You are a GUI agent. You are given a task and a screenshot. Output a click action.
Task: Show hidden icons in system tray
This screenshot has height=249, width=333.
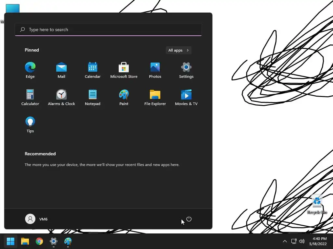285,241
